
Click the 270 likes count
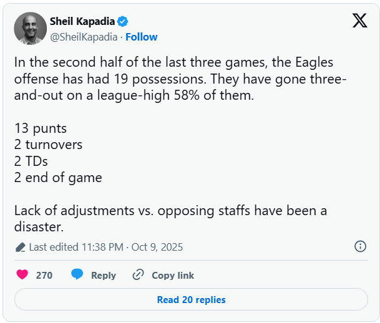pos(44,275)
